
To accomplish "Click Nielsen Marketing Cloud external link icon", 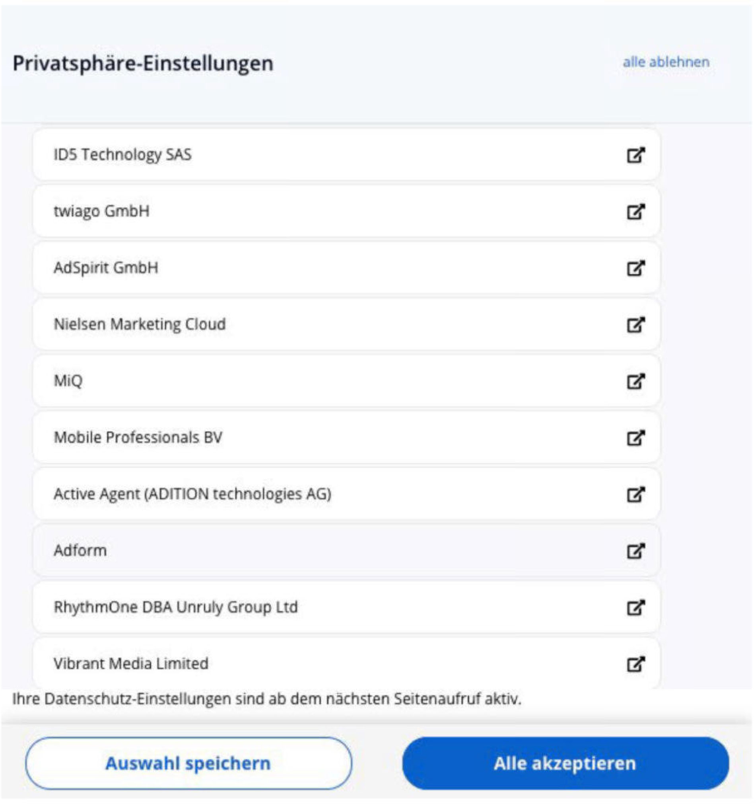I will tap(635, 324).
